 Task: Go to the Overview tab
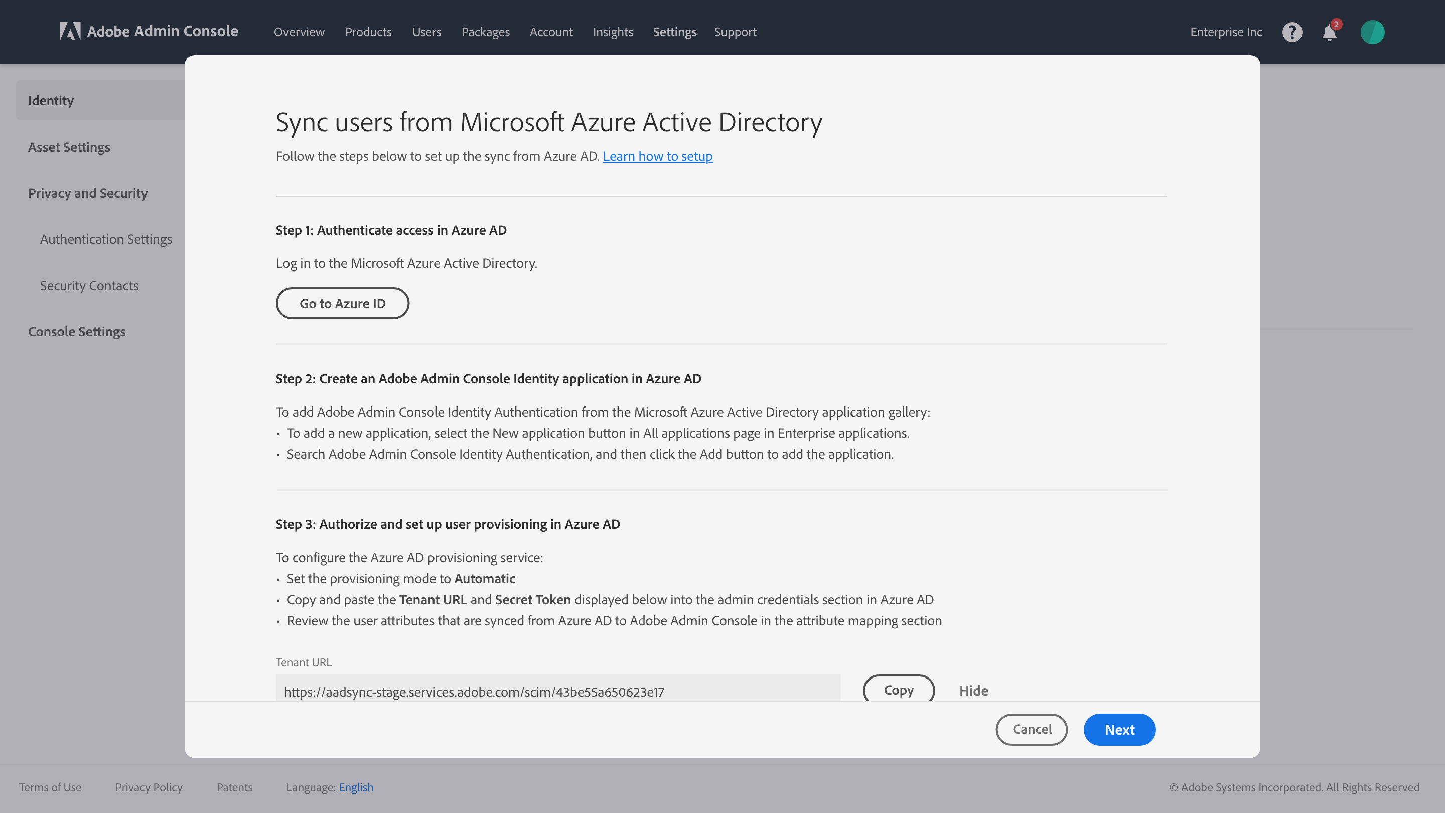tap(299, 32)
